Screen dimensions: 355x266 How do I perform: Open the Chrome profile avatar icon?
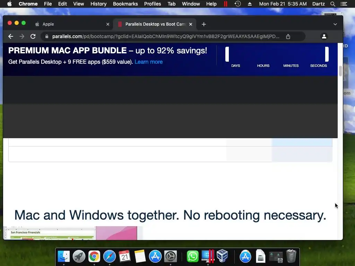324,36
